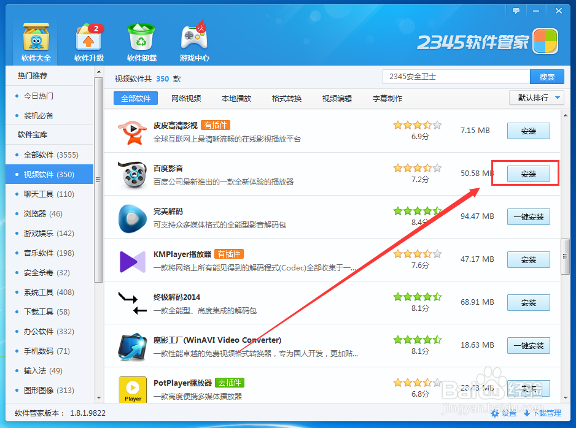
Task: Select 游戏娱乐 (142) category
Action: [49, 233]
